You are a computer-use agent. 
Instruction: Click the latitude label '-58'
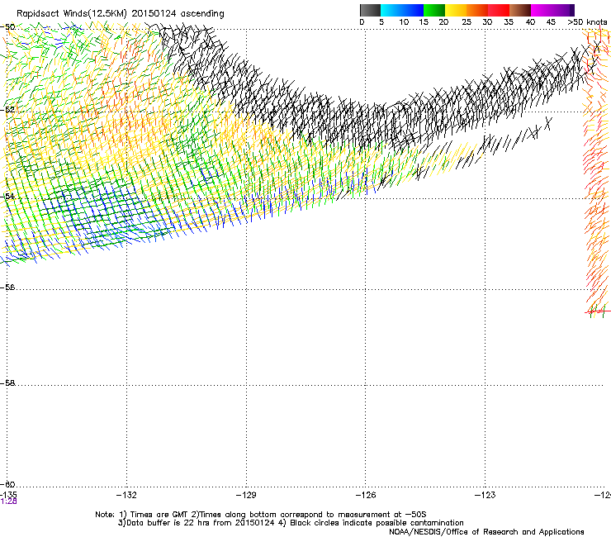tap(7, 383)
